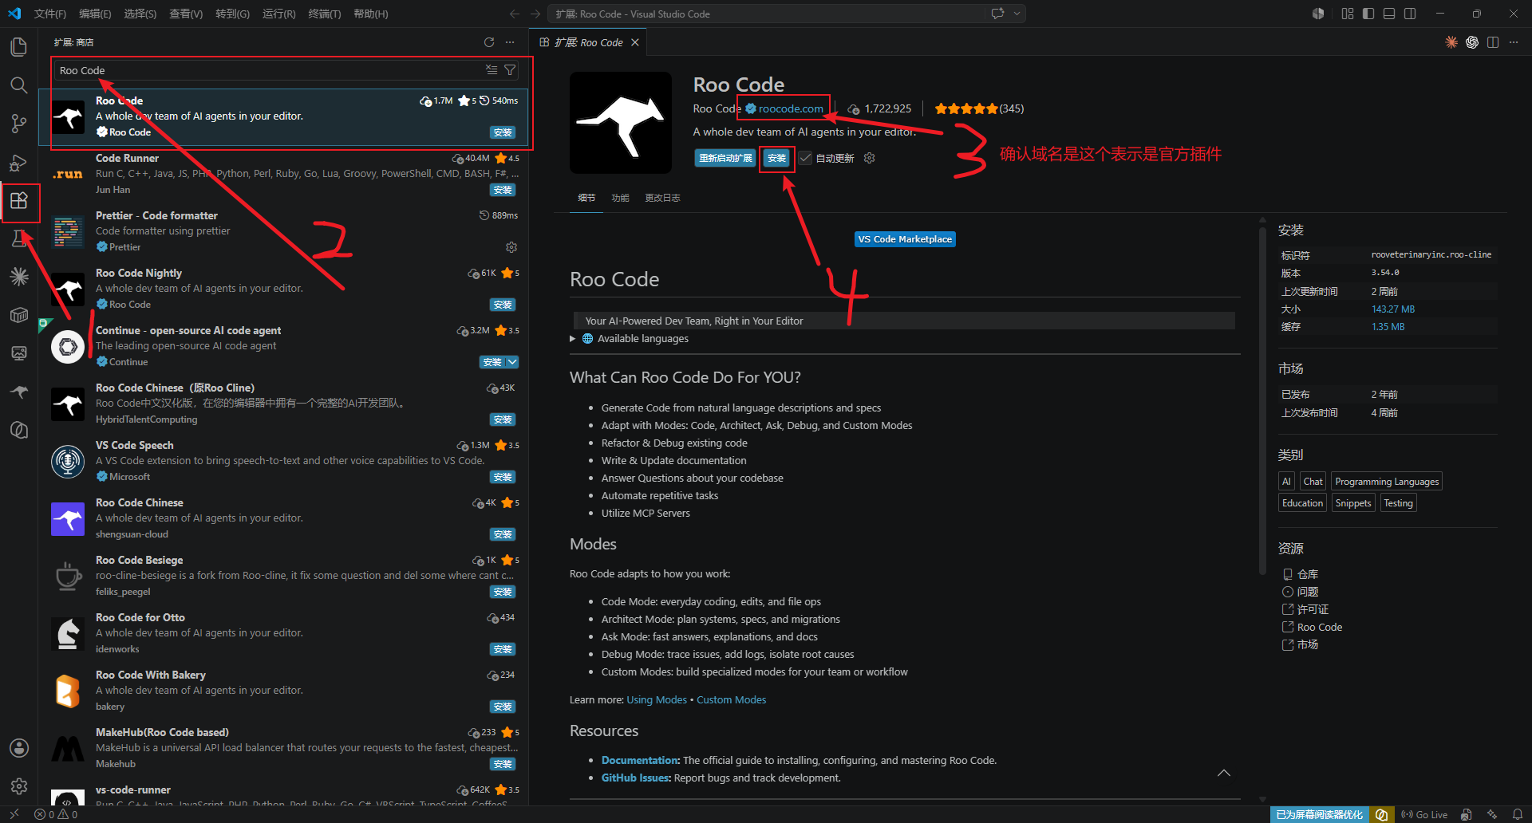Open the Prettier extension manage gear

point(511,247)
